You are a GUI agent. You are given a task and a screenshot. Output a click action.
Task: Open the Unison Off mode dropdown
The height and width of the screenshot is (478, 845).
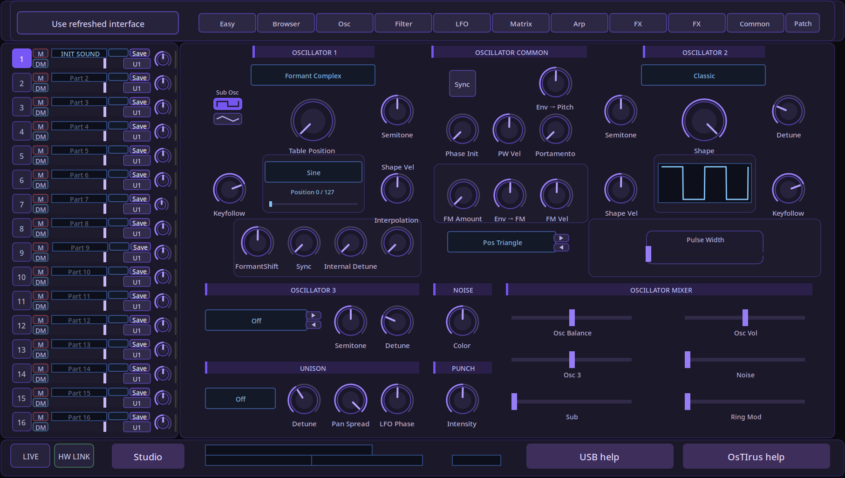[240, 399]
